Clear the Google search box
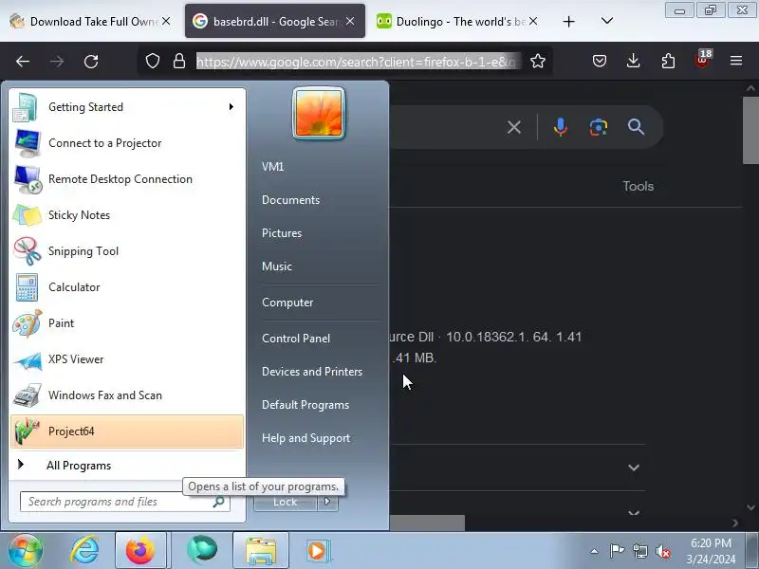 (x=514, y=127)
